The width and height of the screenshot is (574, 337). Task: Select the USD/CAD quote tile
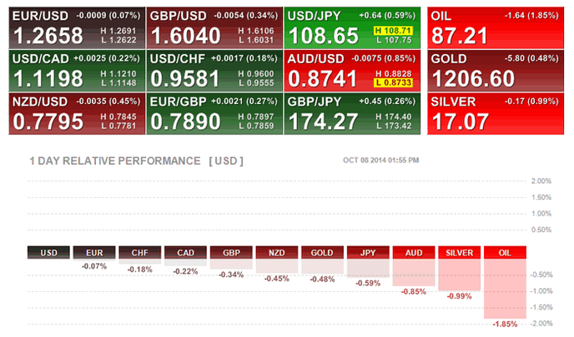78,71
